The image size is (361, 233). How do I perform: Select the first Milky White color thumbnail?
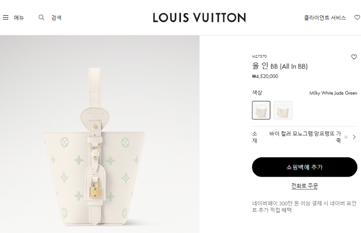pos(261,110)
